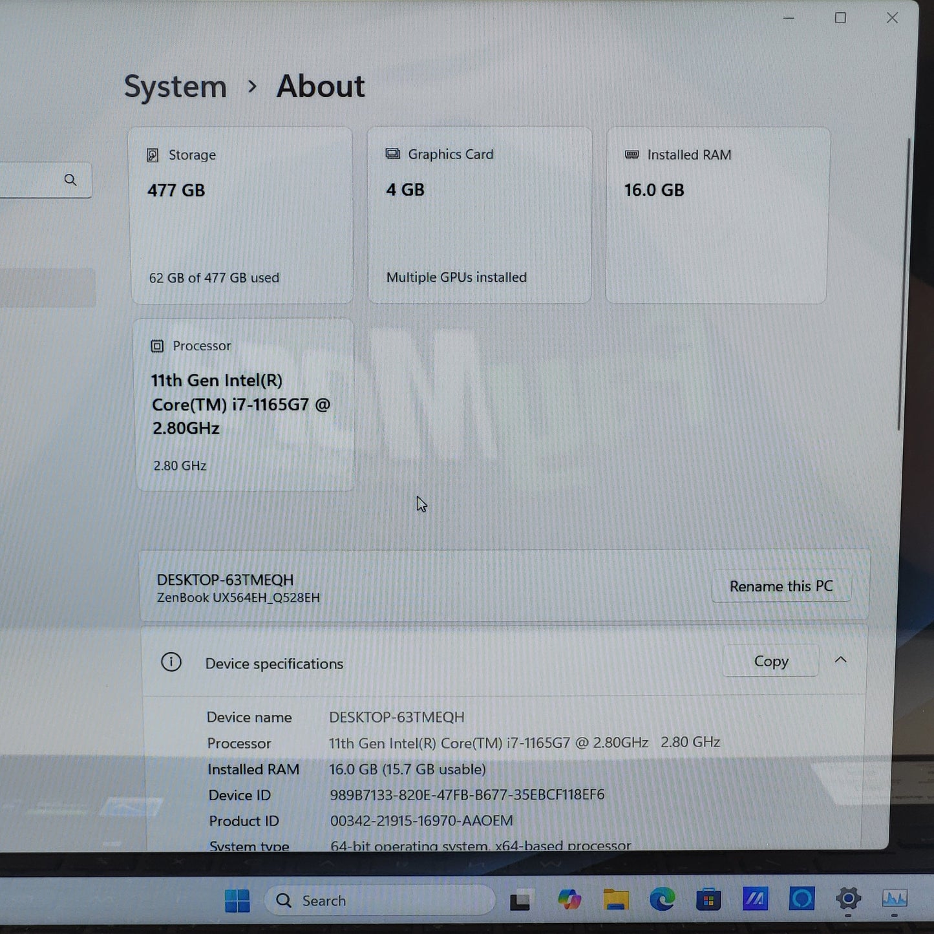This screenshot has width=934, height=934.
Task: Minimize the Settings window
Action: (789, 18)
